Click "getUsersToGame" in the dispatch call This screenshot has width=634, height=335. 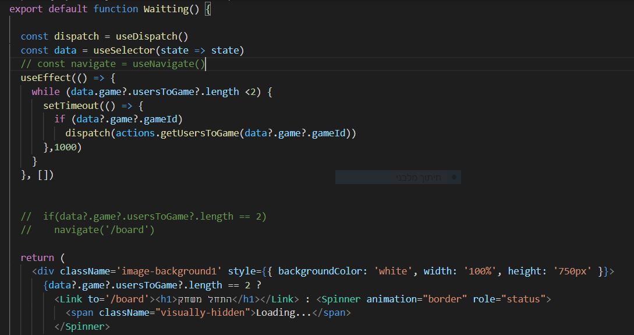[x=200, y=133]
